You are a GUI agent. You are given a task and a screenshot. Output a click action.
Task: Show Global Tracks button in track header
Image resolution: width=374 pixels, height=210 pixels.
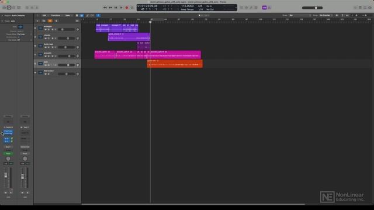pos(77,21)
